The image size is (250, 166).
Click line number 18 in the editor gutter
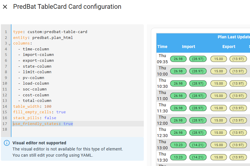click(x=5, y=129)
